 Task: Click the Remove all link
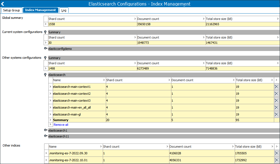61,125
